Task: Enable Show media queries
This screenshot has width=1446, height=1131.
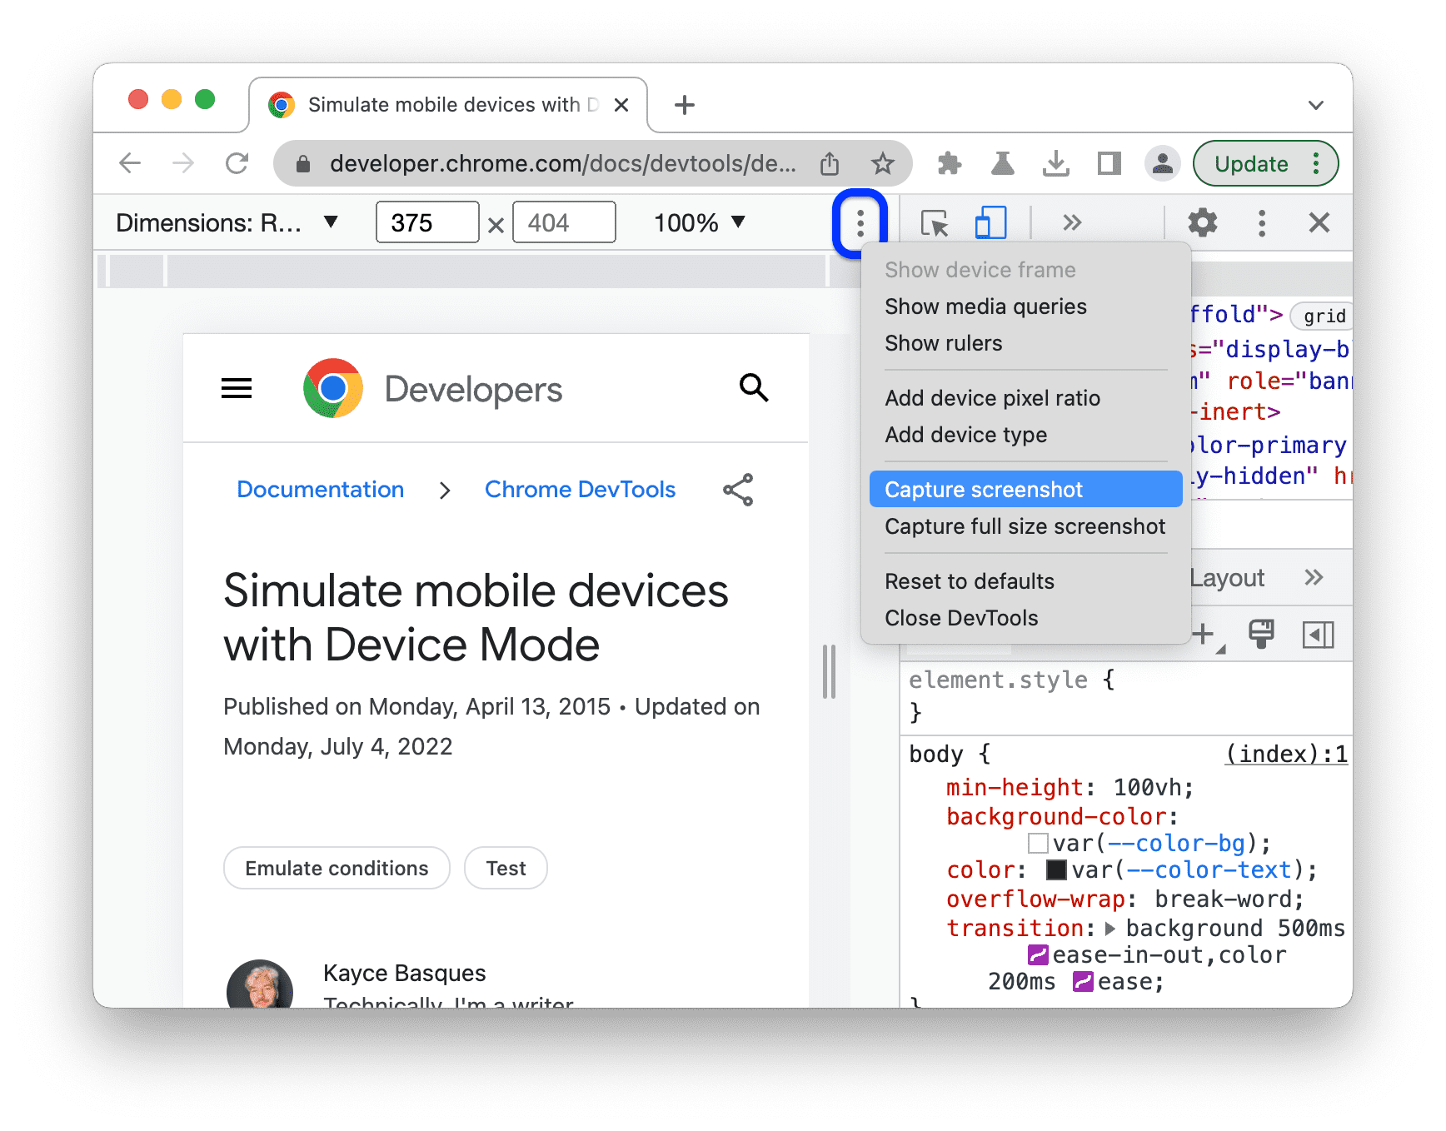Action: tap(985, 306)
